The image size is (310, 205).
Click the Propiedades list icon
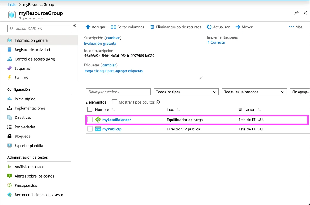click(9, 127)
